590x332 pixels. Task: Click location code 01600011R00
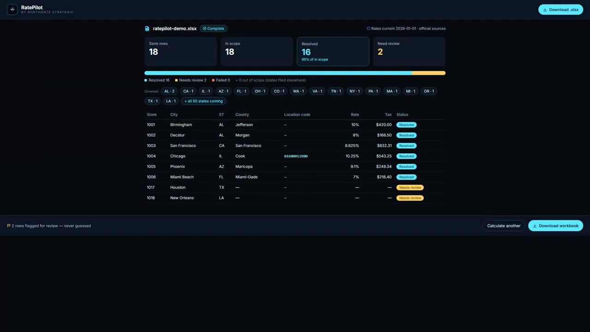(x=296, y=156)
